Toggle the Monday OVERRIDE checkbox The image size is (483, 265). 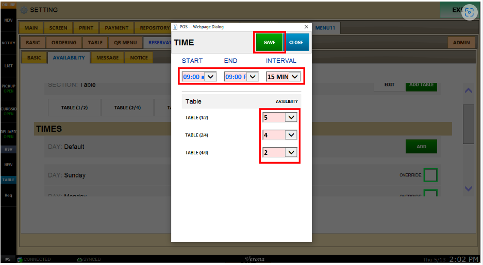point(430,194)
